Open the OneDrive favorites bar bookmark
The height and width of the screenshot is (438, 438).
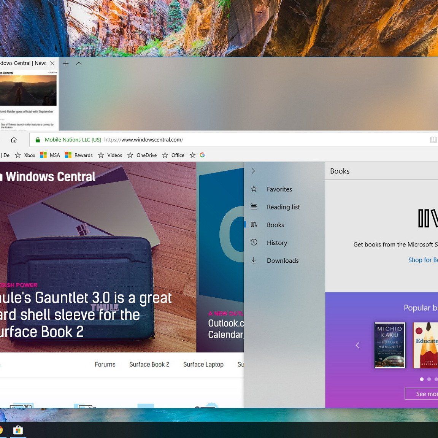pyautogui.click(x=142, y=155)
